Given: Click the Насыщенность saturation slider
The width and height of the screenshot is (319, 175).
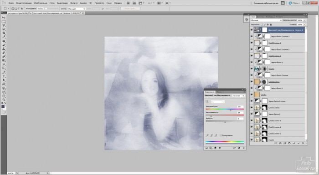Looking at the screenshot, I should 225,115.
